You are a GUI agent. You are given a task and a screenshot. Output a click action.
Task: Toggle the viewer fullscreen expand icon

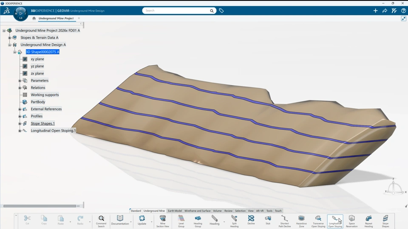point(404,18)
